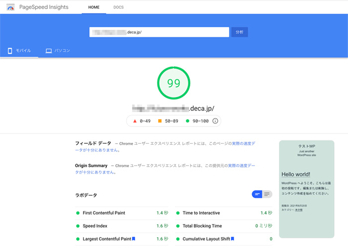Open the DOCS tab
This screenshot has height=248, width=348.
click(x=118, y=7)
